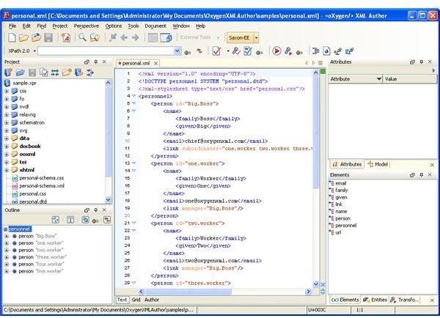The height and width of the screenshot is (318, 440).
Task: Select personal-schema.xml in Project tree
Action: (x=42, y=185)
